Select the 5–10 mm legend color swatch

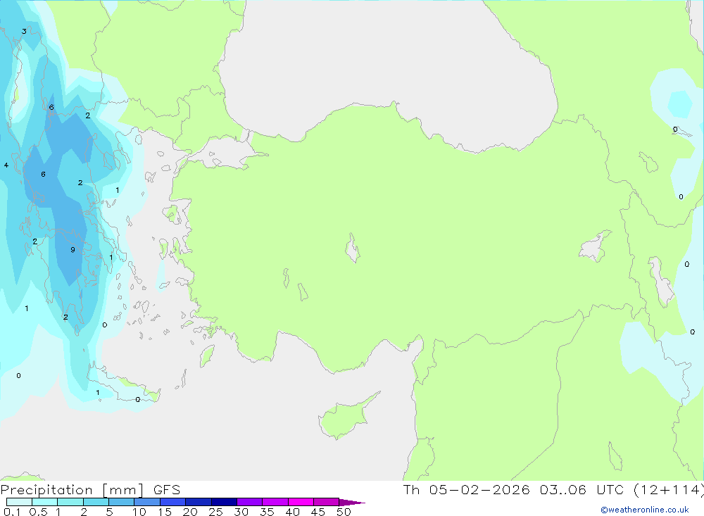pyautogui.click(x=122, y=502)
